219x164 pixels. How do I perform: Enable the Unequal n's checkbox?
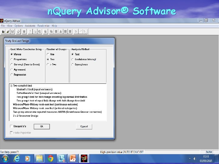point(11,126)
